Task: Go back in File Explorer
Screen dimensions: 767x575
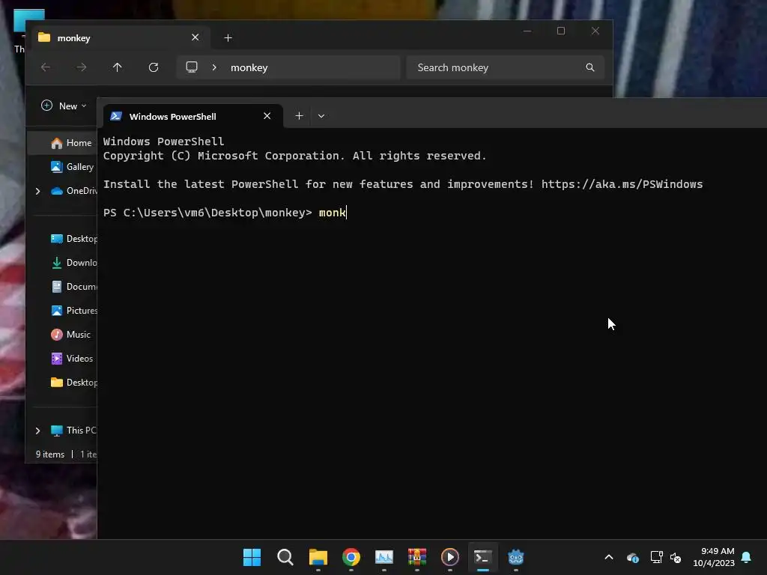Action: [46, 67]
